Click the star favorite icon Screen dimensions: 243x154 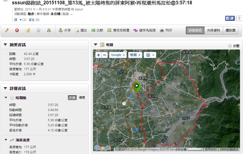pos(38,30)
